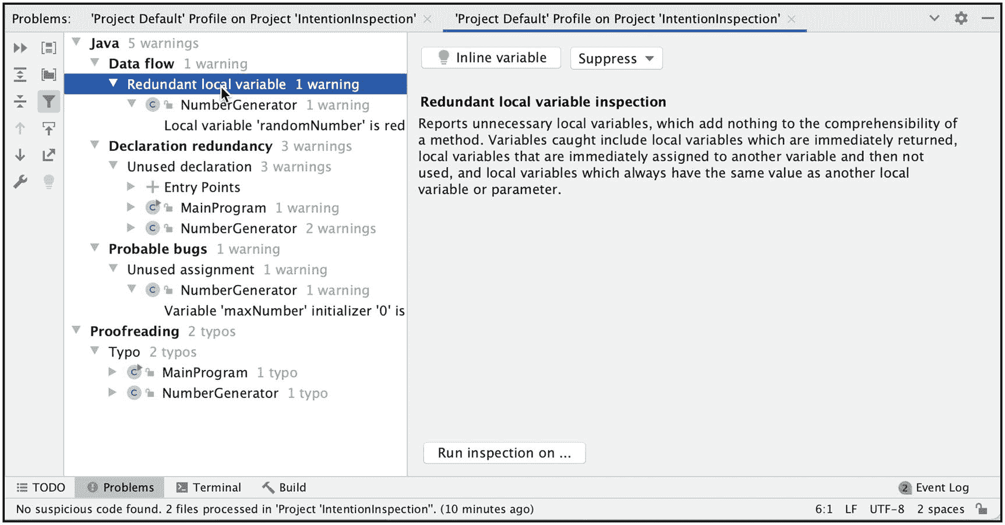Toggle autoscroll to source icon
This screenshot has width=1005, height=525.
click(49, 128)
